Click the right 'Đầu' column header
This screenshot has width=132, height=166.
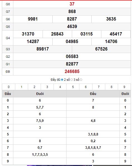(x=93, y=94)
